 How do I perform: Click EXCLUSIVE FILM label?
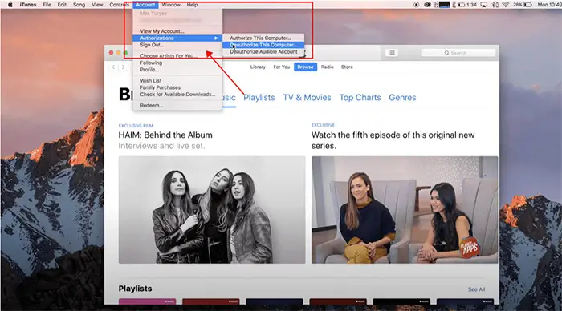[x=136, y=126]
